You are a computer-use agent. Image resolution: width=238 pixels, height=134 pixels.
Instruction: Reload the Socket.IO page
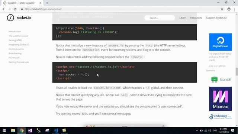(15, 9)
